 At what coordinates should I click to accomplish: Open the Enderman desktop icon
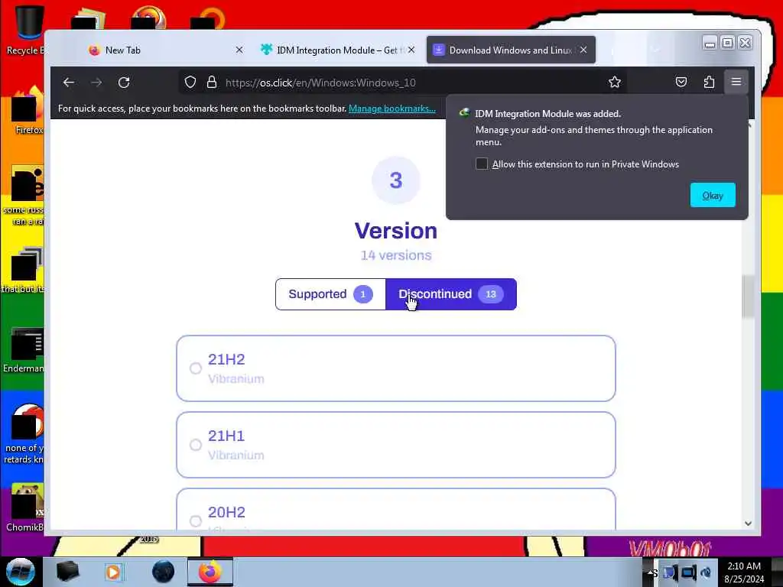[x=25, y=349]
